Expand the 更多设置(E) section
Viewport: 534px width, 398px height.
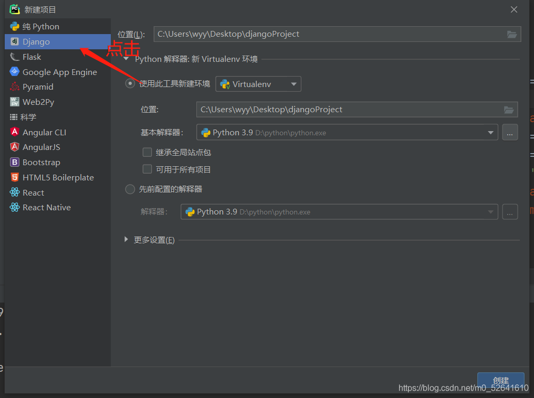click(x=127, y=240)
